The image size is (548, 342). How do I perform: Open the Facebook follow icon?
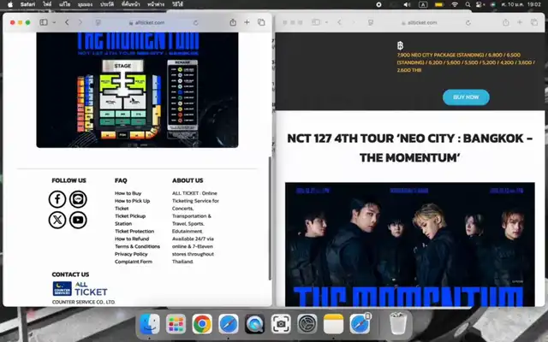[57, 199]
